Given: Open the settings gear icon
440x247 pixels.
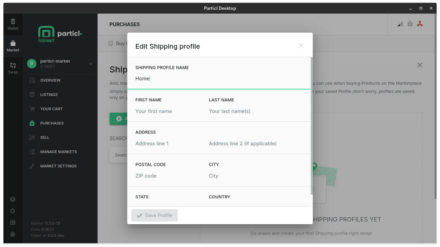Looking at the screenshot, I should point(13,211).
